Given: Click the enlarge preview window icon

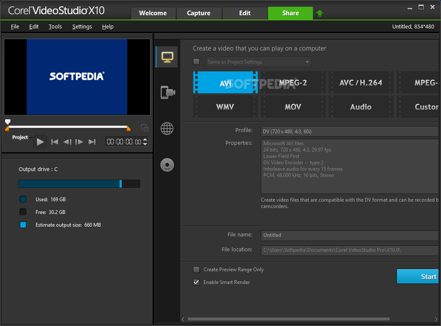Looking at the screenshot, I should 145,128.
